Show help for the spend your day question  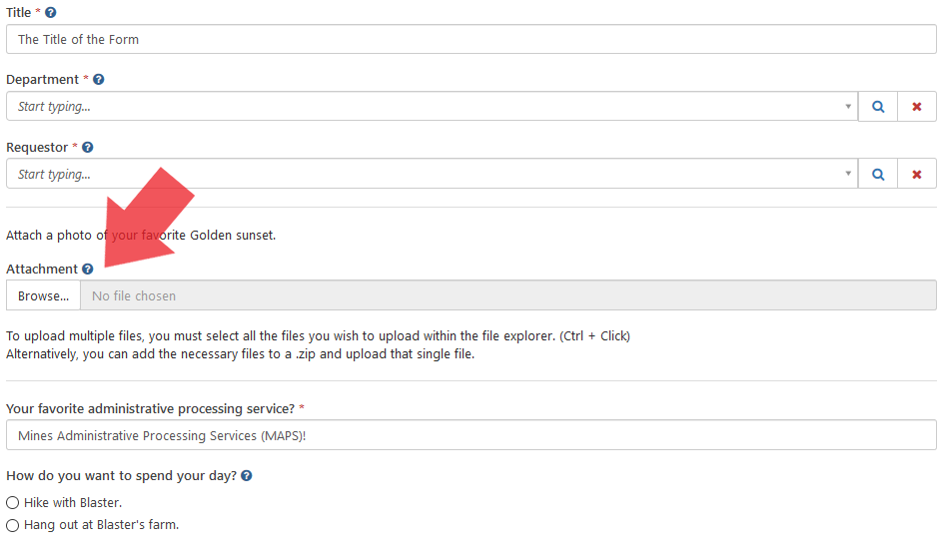[x=247, y=476]
